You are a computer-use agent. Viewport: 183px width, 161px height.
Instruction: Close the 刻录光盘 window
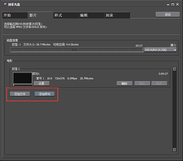pyautogui.click(x=178, y=4)
